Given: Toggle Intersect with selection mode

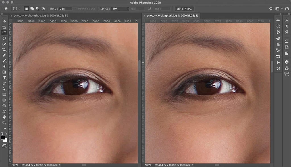Looking at the screenshot, I should pos(43,9).
